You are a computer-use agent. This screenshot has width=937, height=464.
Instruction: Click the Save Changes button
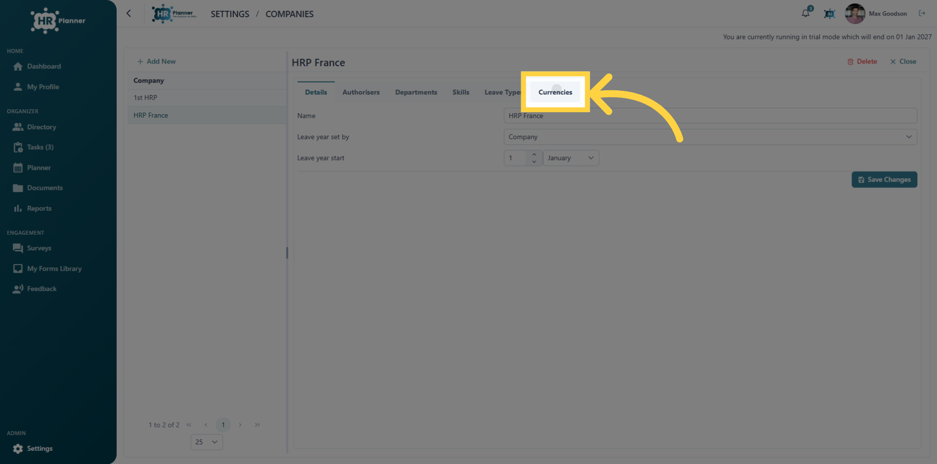tap(884, 180)
